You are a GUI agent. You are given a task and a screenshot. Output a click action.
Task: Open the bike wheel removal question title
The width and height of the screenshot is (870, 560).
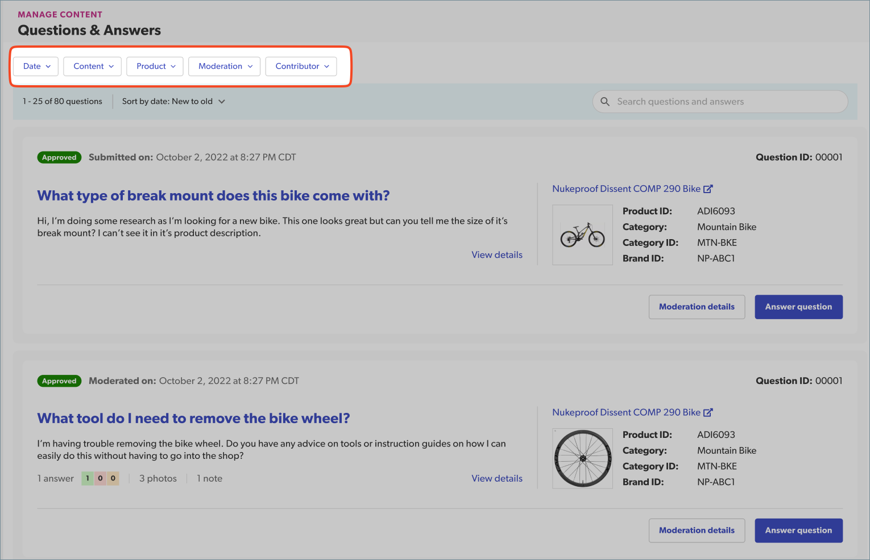193,419
